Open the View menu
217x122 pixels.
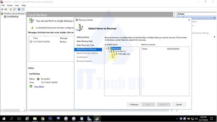click(17, 5)
